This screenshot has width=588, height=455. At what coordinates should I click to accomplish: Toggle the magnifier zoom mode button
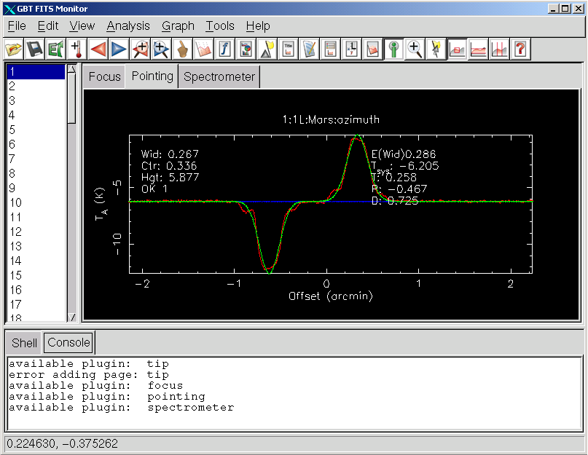[415, 50]
